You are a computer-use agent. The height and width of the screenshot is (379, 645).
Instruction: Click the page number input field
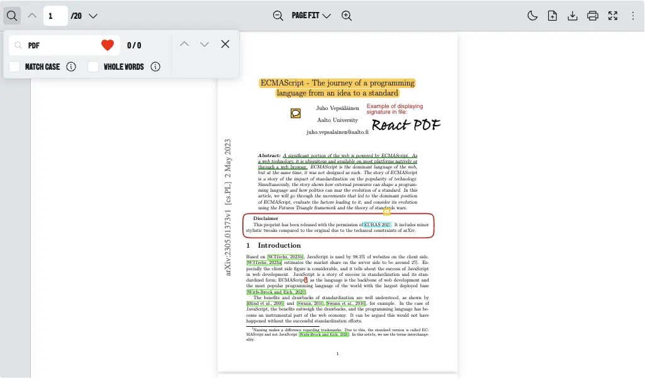pyautogui.click(x=55, y=16)
